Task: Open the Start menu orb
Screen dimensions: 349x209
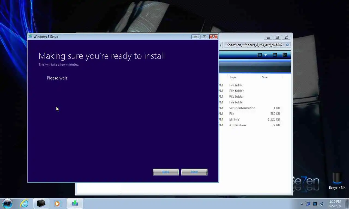Action: click(x=7, y=204)
